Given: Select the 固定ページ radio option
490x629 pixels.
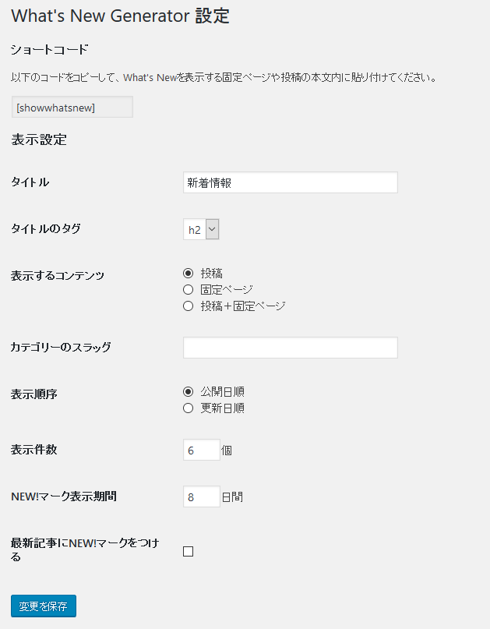Looking at the screenshot, I should tap(188, 290).
